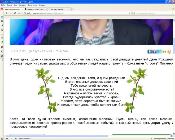Click Opera Link cloud icon in status bar
This screenshot has width=175, height=140.
tap(7, 139)
